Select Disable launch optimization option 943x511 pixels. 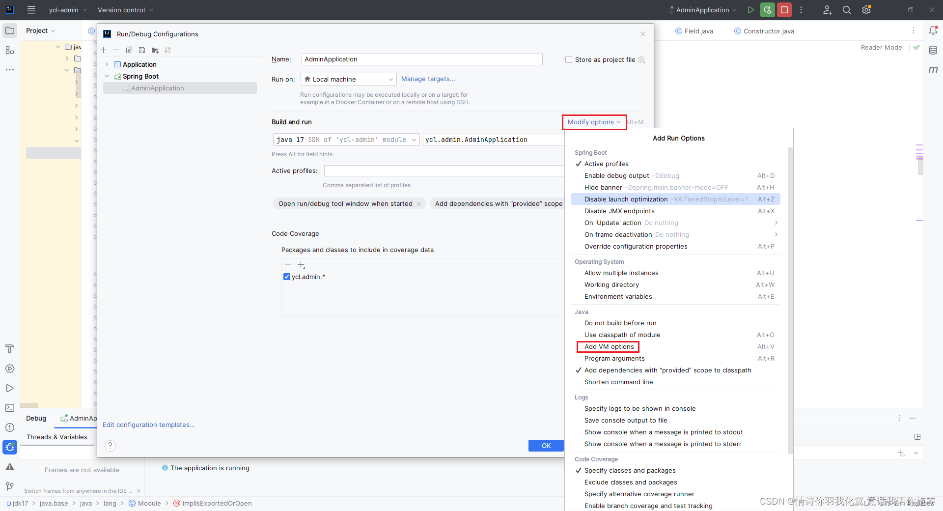point(675,199)
